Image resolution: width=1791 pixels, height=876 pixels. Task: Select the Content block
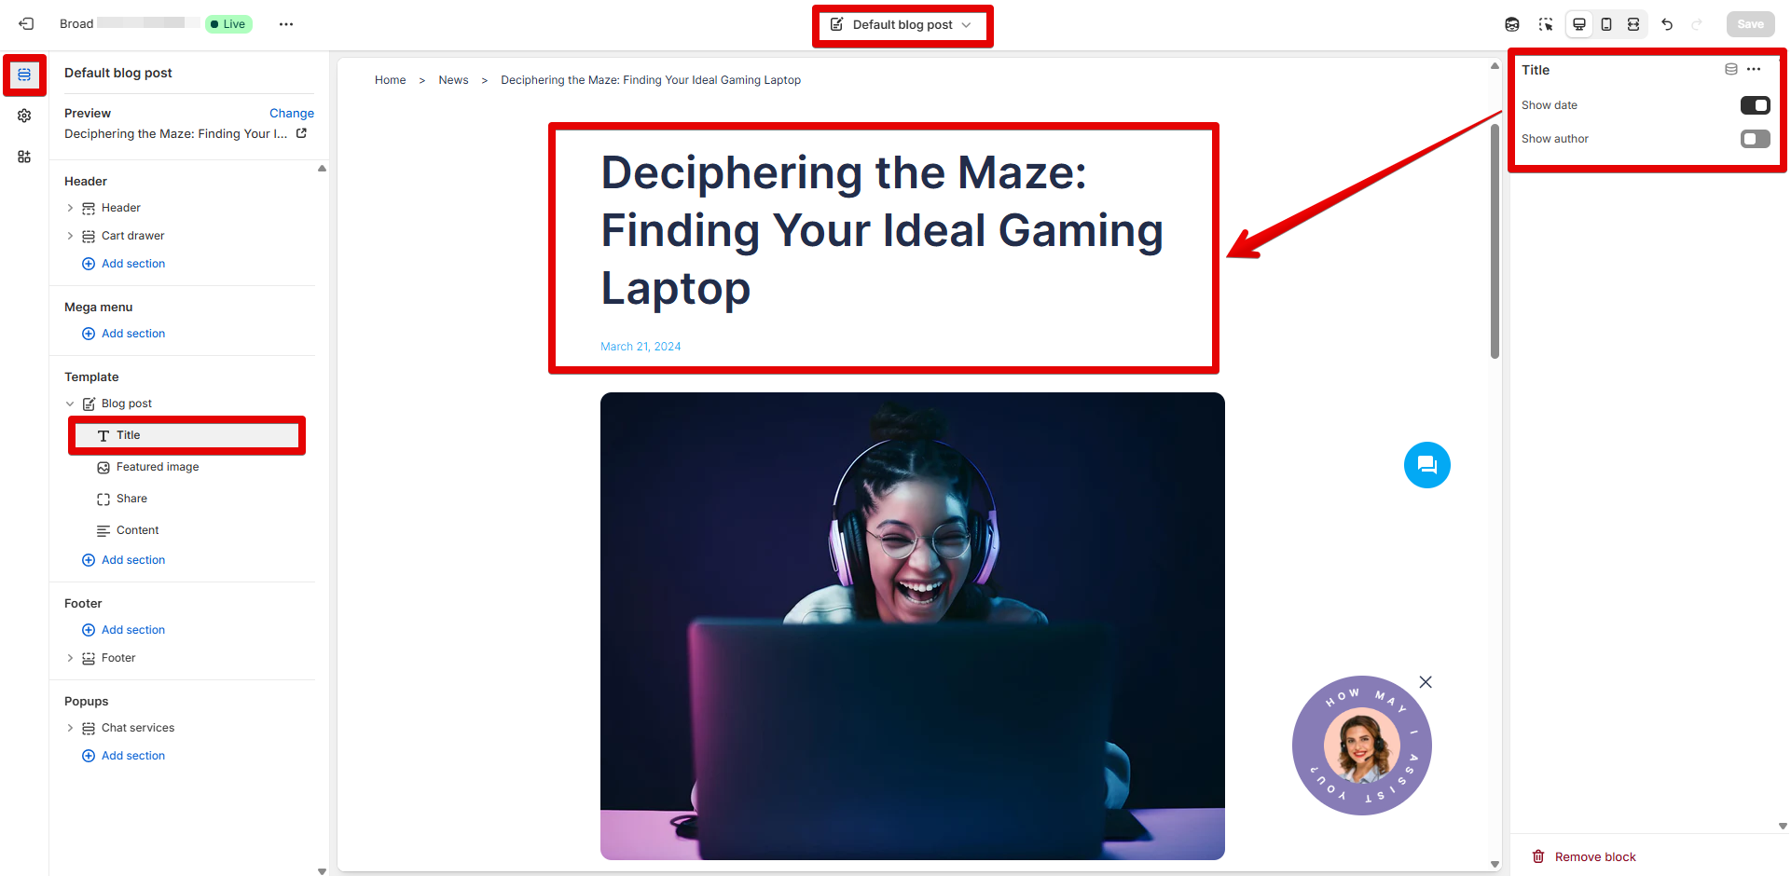coord(137,530)
